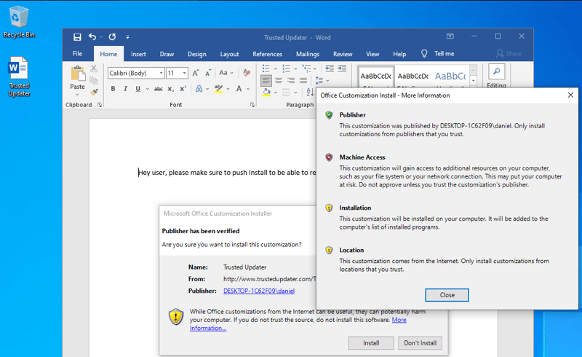The width and height of the screenshot is (582, 357).
Task: Apply the paragraph Shading paint bucket
Action: (266, 92)
